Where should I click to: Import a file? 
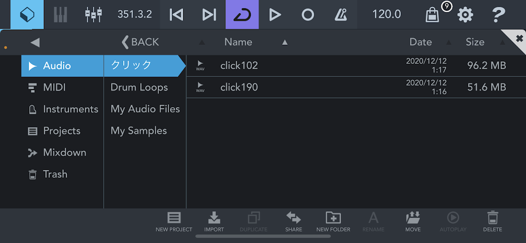click(x=214, y=222)
